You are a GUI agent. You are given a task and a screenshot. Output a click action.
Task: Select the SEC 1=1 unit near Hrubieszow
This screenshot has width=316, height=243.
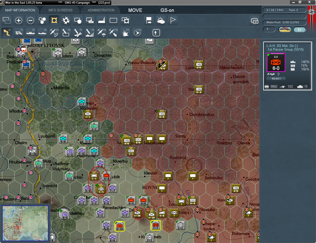pos(38,164)
